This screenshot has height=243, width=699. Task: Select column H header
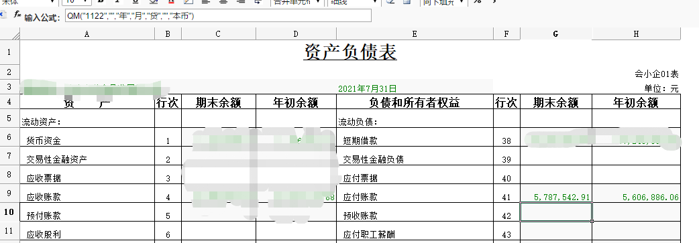636,34
